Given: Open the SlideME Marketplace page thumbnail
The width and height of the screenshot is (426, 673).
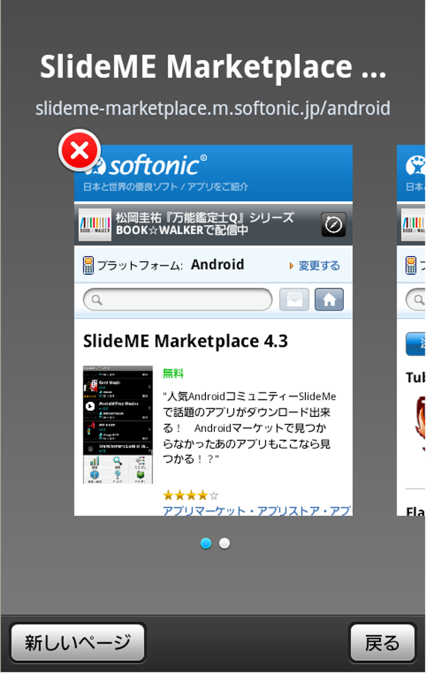Looking at the screenshot, I should [x=214, y=330].
